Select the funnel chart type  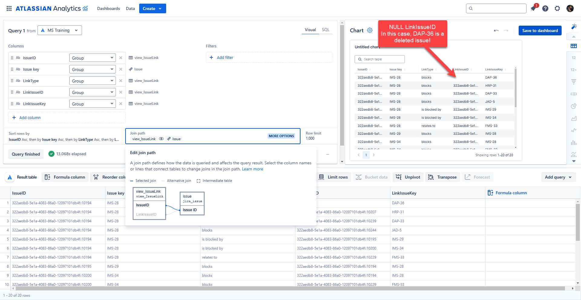tap(574, 82)
